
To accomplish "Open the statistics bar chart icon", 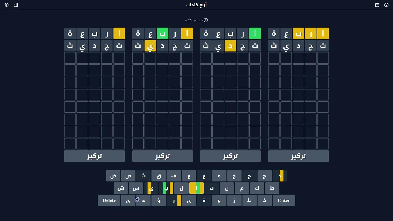I will click(16, 5).
